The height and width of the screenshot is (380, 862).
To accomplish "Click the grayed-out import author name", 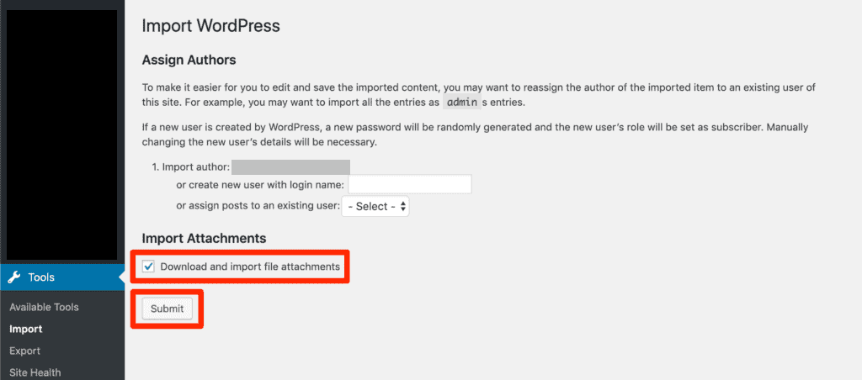I will click(290, 167).
